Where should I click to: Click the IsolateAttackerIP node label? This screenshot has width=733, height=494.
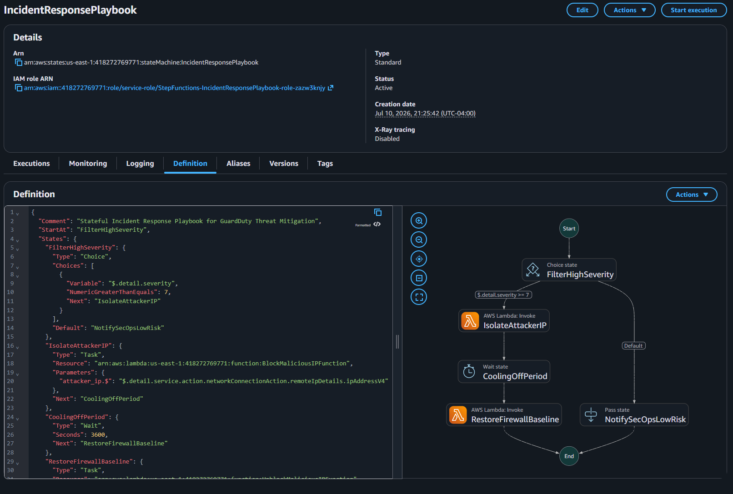[515, 325]
